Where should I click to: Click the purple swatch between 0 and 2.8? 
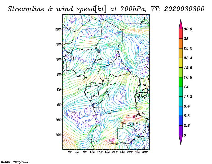(181, 130)
